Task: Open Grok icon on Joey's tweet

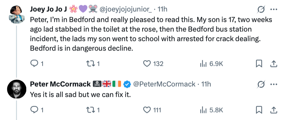Action: click(262, 9)
